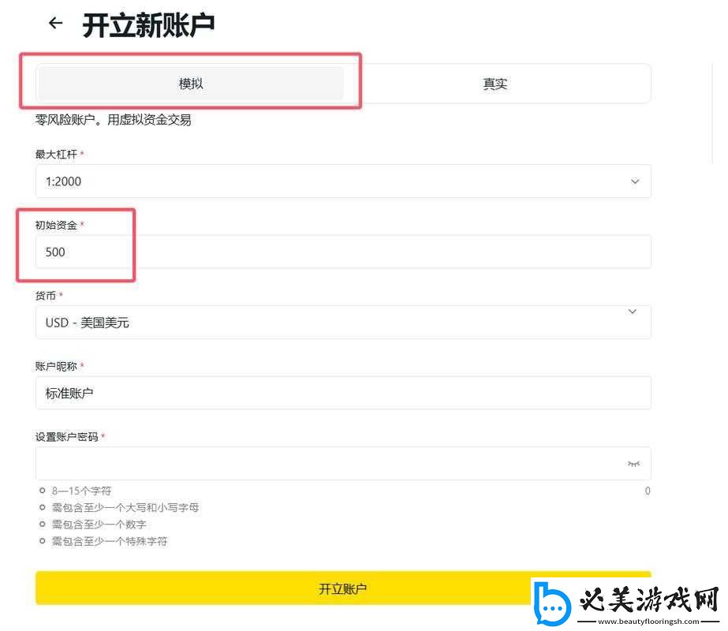Click the back arrow beside 开立新账户
728x631 pixels.
pyautogui.click(x=55, y=24)
